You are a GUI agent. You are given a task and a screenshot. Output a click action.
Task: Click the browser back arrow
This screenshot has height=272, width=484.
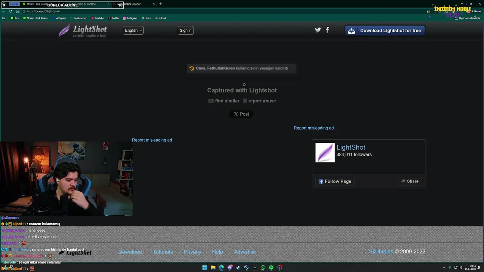pos(4,11)
